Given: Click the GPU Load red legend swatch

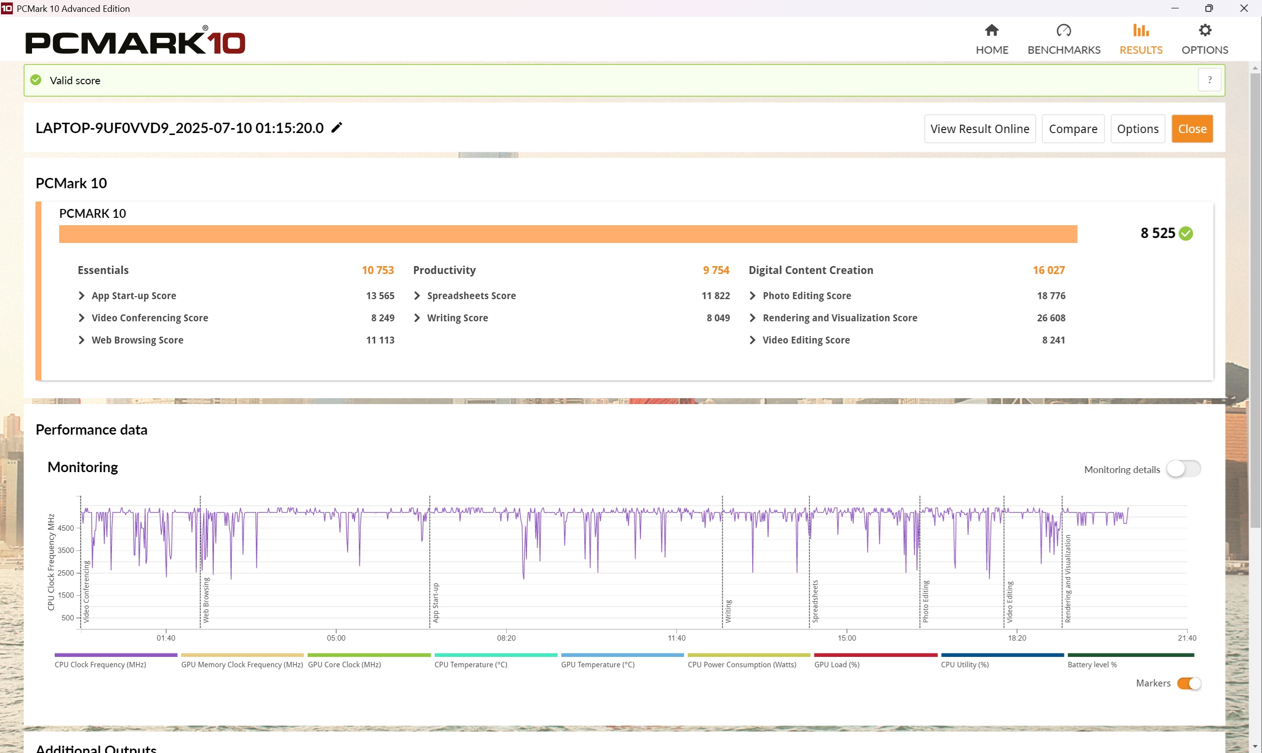Looking at the screenshot, I should (876, 655).
